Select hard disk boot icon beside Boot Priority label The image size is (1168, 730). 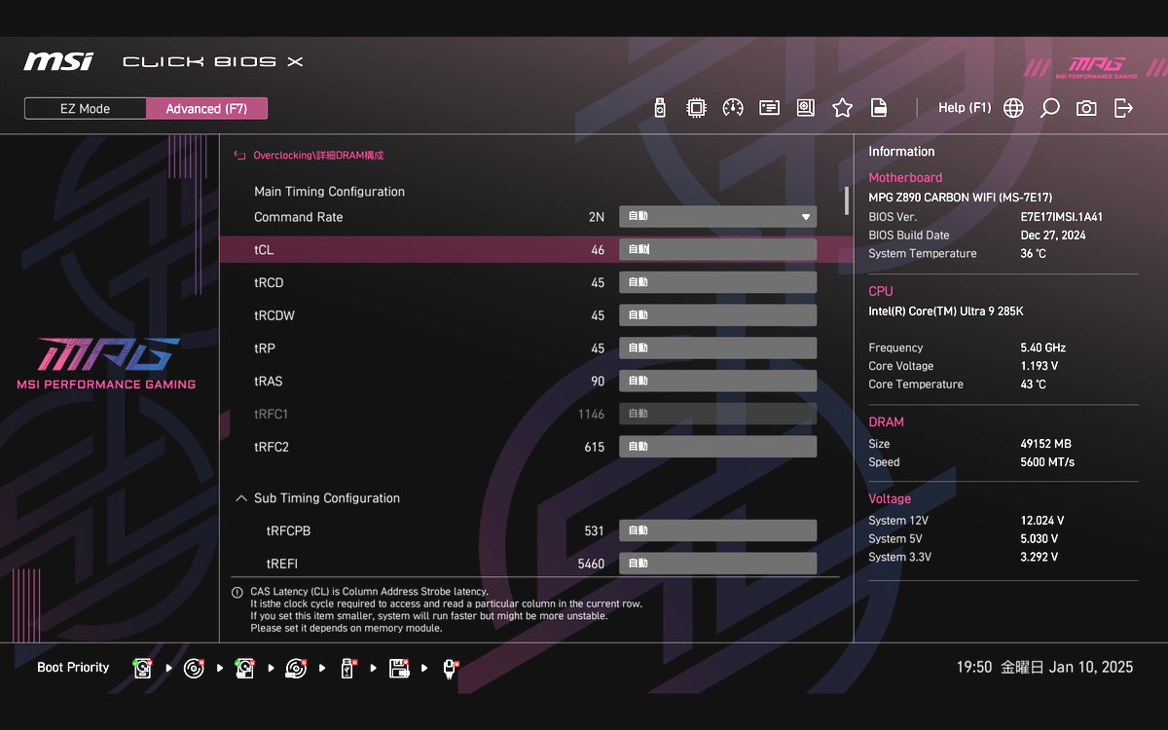143,669
